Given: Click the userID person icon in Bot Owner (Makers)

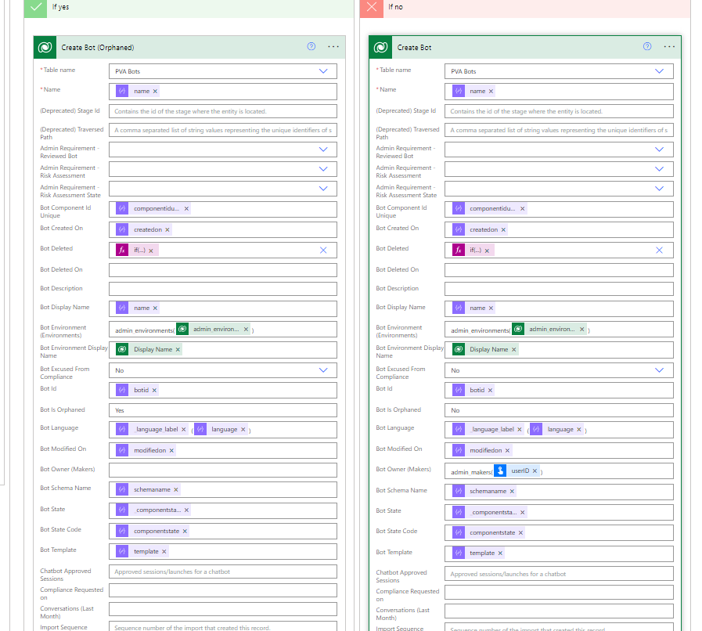Looking at the screenshot, I should tap(500, 471).
